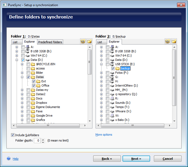Click the Bilder folder icon
Image resolution: width=188 pixels, height=167 pixels.
pos(33,73)
